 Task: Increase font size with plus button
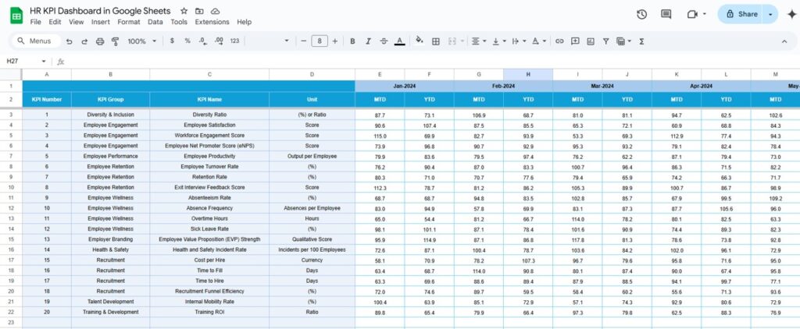334,41
